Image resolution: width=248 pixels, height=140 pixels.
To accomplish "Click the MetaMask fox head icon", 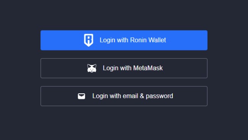I will (x=92, y=68).
